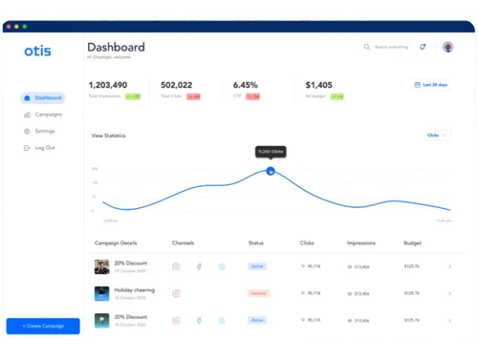Click the green badge under Total Impressions
This screenshot has width=478, height=358.
pyautogui.click(x=133, y=96)
